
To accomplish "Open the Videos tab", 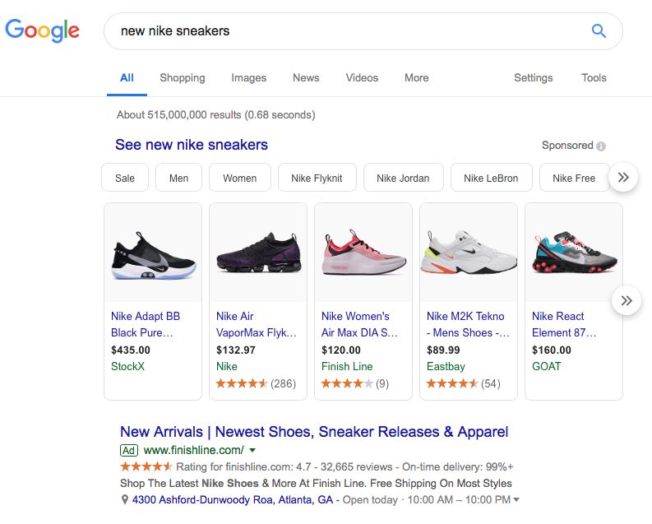I will 362,78.
